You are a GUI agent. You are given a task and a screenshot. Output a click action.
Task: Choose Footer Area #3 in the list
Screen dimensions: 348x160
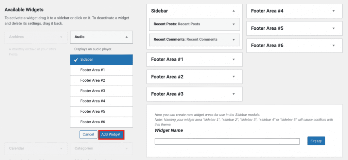click(x=101, y=91)
